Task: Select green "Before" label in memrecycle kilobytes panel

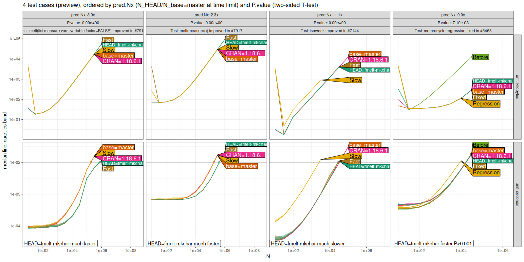Action: coord(480,57)
